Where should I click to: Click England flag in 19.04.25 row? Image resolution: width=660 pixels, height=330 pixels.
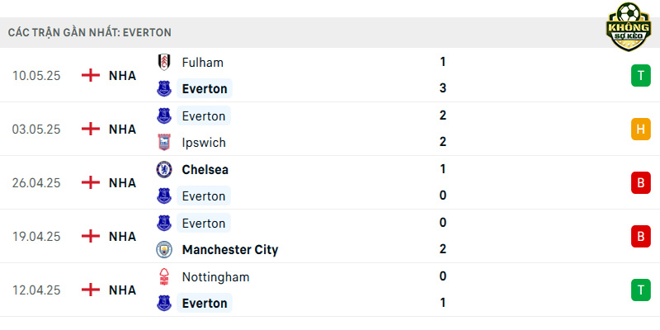[x=91, y=236]
